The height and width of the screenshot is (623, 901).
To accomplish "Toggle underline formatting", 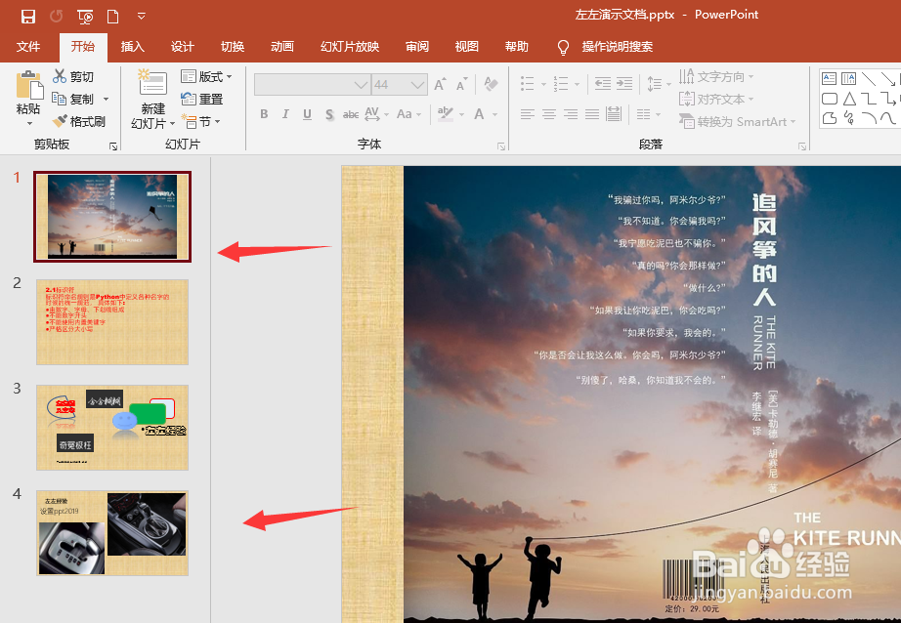I will (x=306, y=114).
